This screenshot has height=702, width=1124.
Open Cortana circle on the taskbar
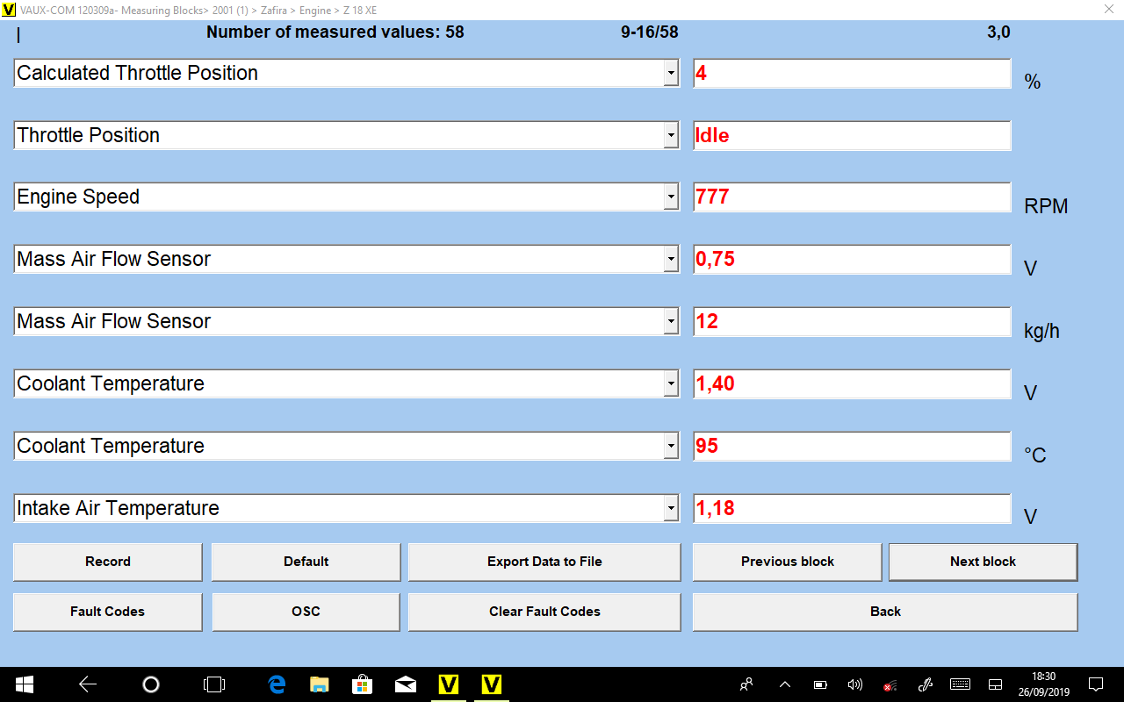pos(151,684)
